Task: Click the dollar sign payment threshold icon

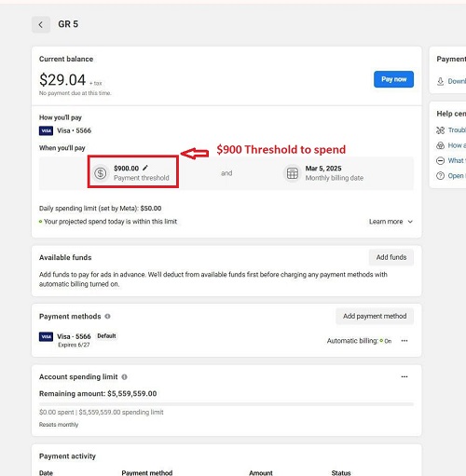Action: [x=101, y=173]
